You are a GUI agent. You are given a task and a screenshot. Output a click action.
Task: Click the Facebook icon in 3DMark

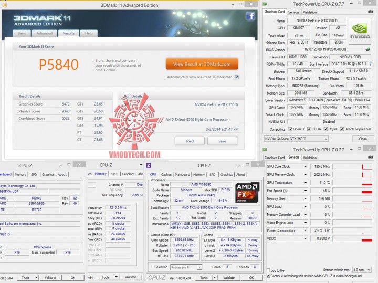(250, 16)
